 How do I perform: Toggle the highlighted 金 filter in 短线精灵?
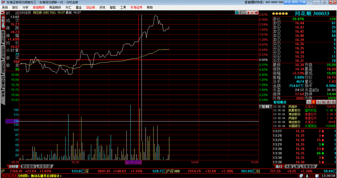[x=313, y=102]
